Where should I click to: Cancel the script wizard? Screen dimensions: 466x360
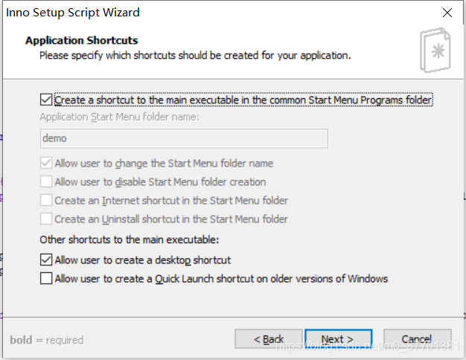[x=418, y=339]
